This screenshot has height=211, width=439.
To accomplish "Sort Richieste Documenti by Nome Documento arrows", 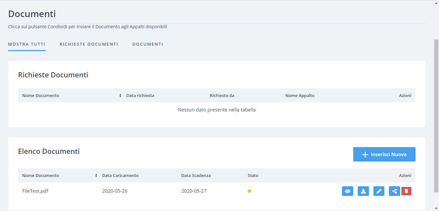I will click(120, 95).
